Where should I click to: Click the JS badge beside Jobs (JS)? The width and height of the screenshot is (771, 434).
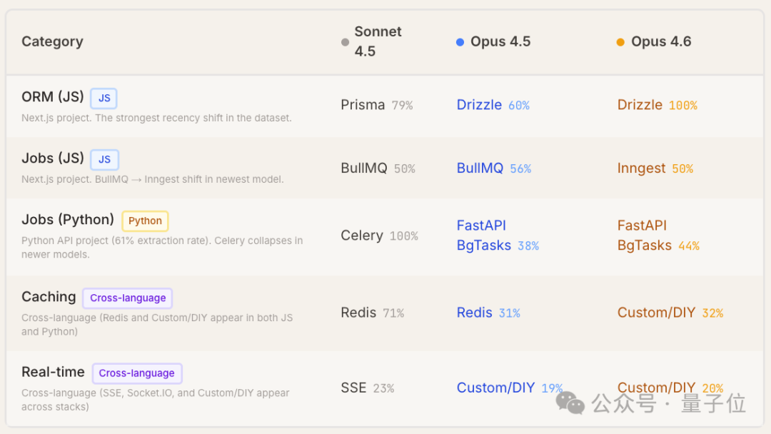[x=104, y=160]
